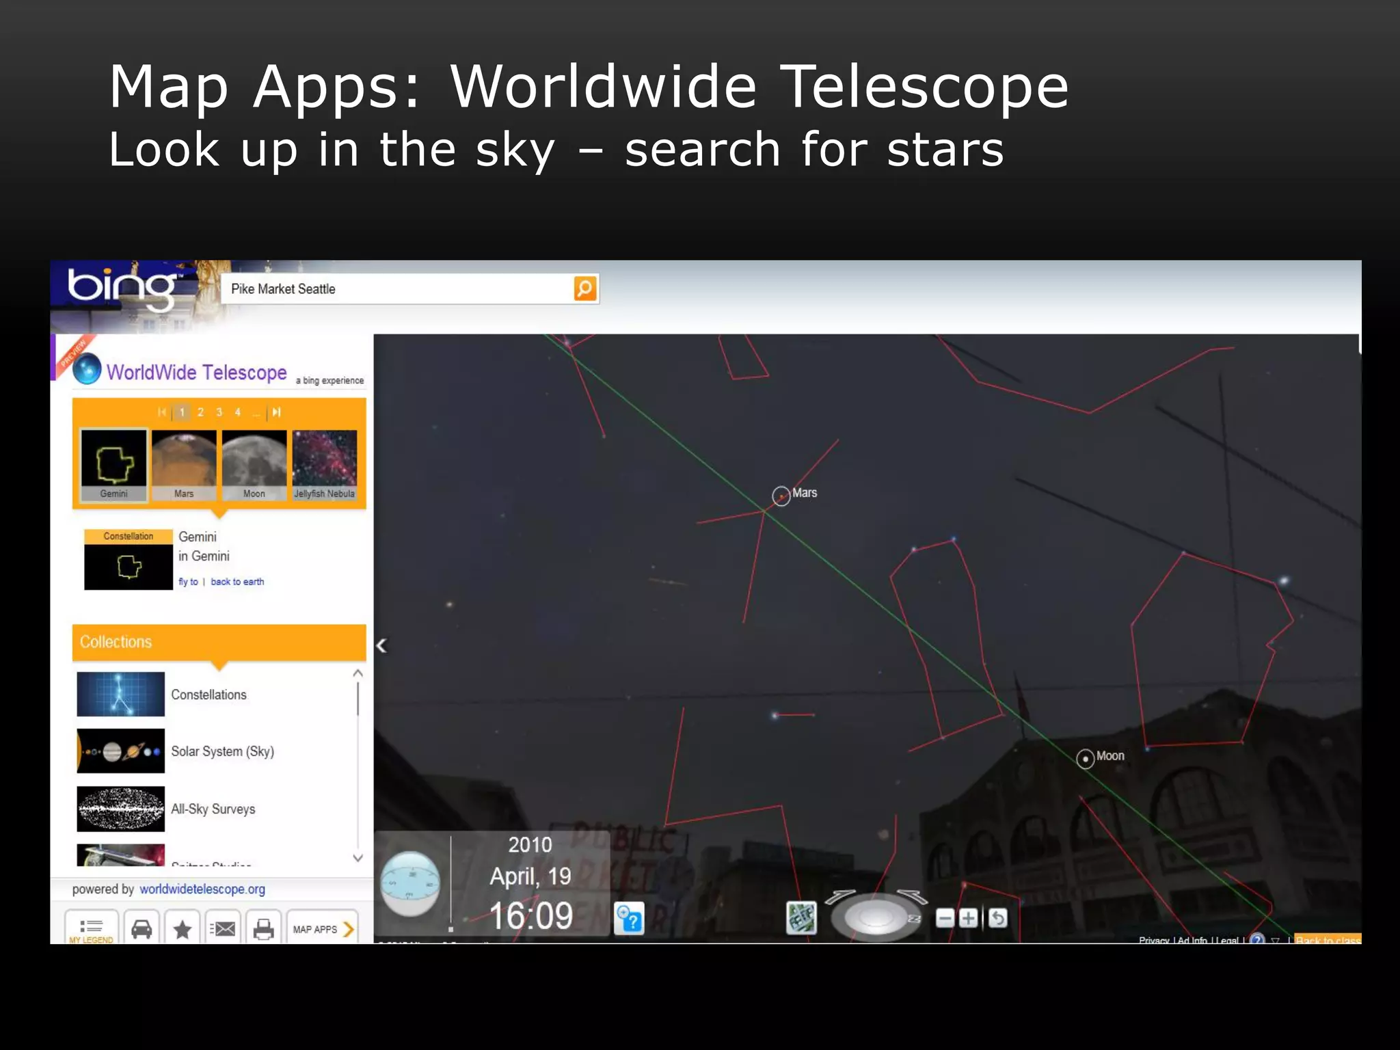Click the round help icon in footer
The image size is (1400, 1050).
(1256, 939)
